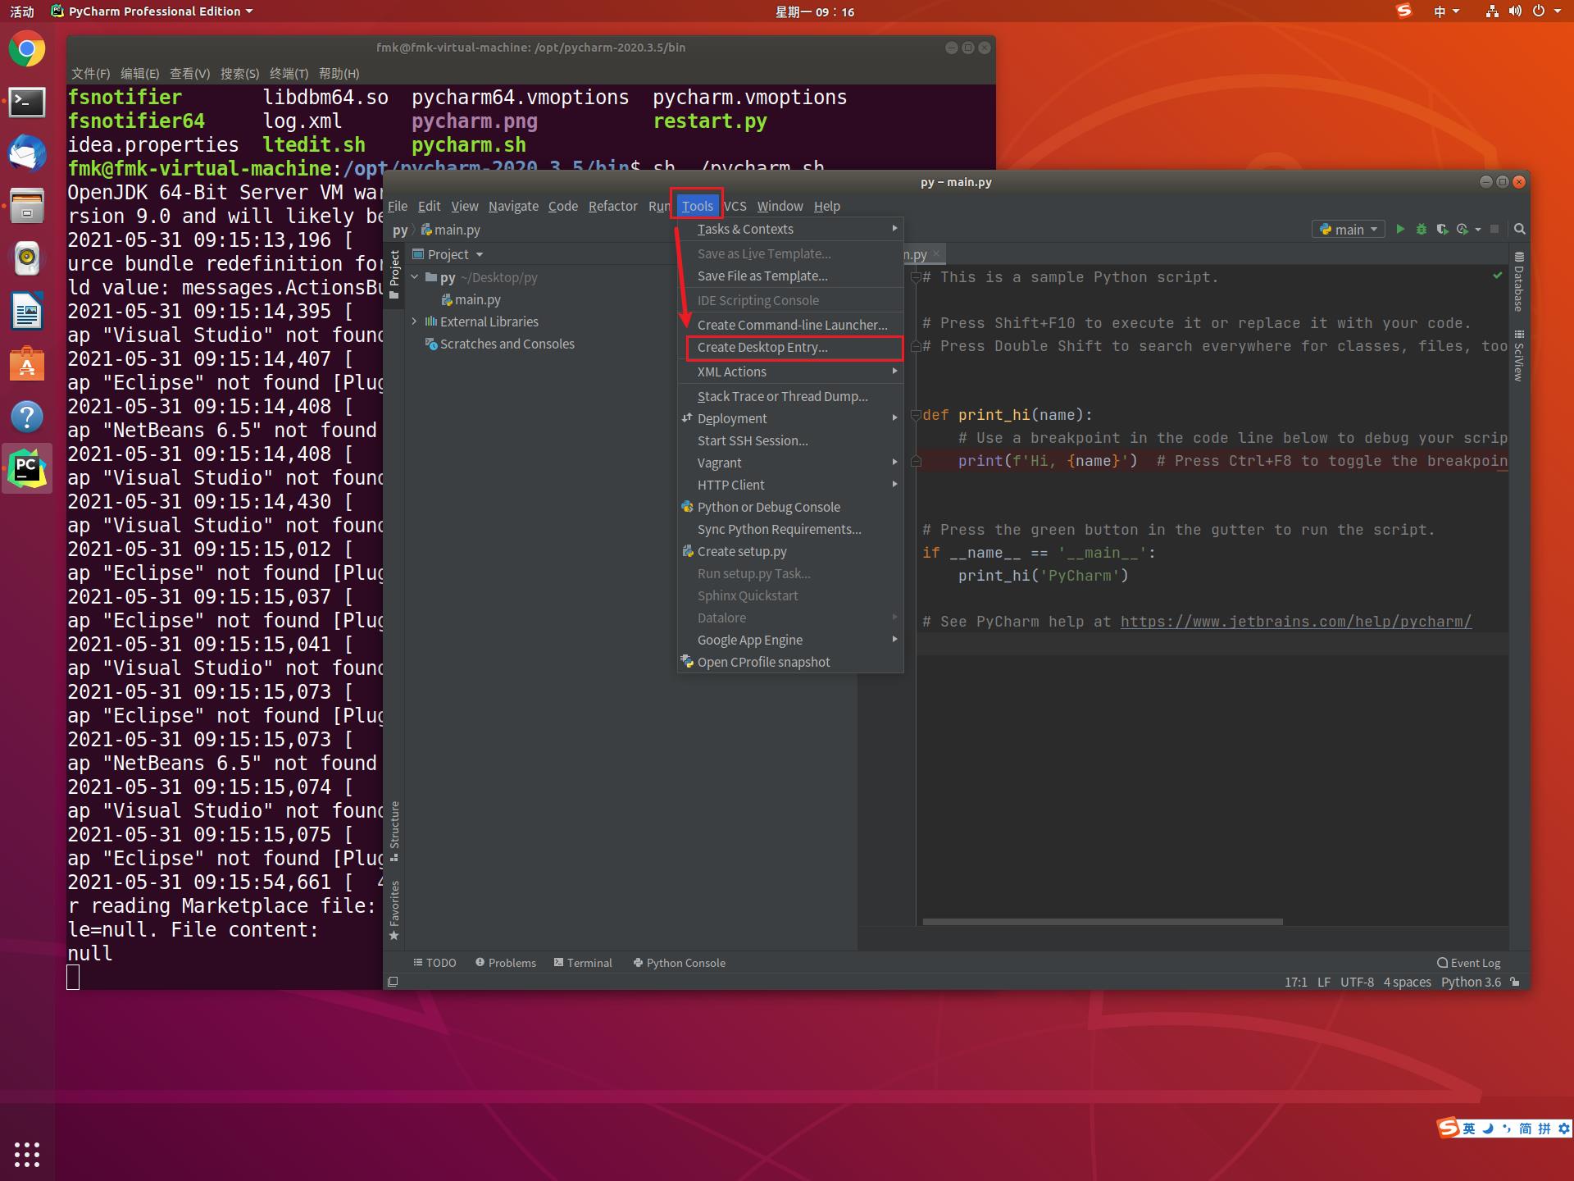Viewport: 1574px width, 1181px height.
Task: Expand the py project folder
Action: pyautogui.click(x=414, y=276)
